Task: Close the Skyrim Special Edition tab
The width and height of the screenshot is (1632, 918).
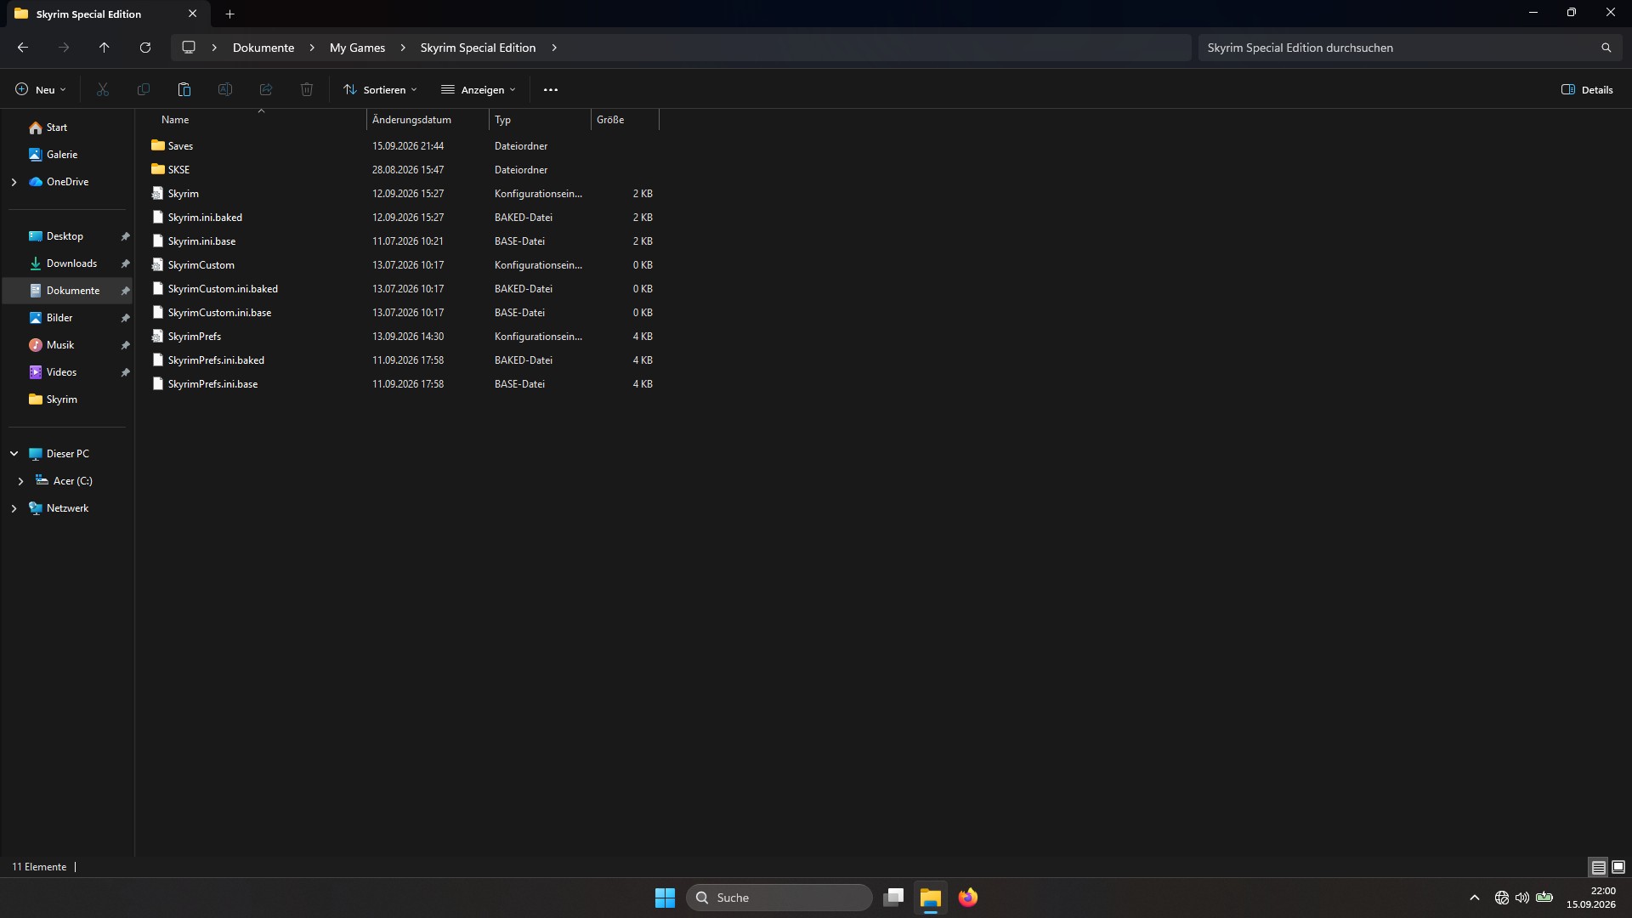Action: click(193, 14)
